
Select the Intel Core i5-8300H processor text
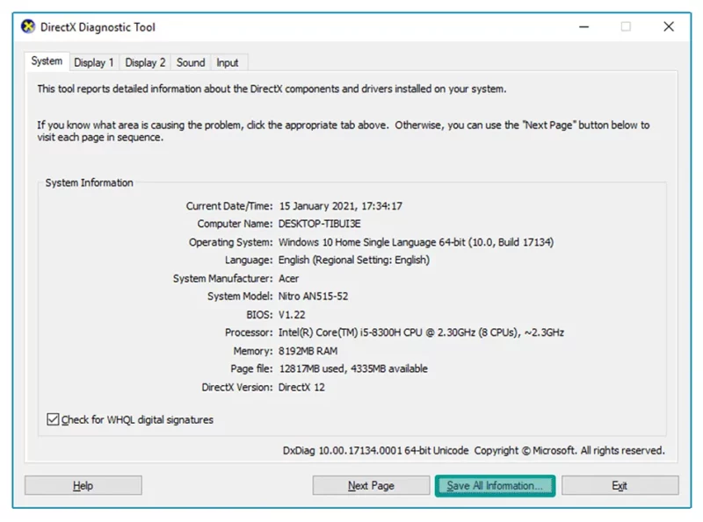(x=421, y=333)
